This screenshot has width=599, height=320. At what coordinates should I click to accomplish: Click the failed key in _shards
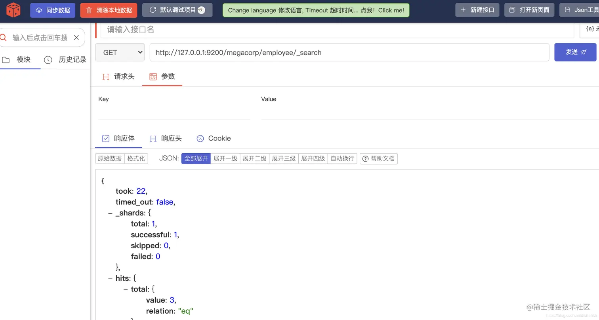pyautogui.click(x=141, y=257)
